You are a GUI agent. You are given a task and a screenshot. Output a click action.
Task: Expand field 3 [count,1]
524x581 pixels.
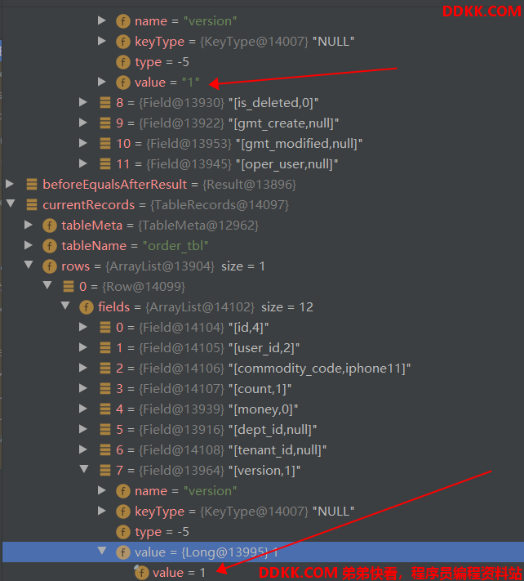[83, 388]
